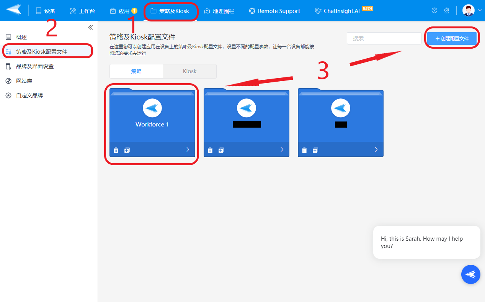485x302 pixels.
Task: Click the duplicate icon on the rightmost folder
Action: [x=315, y=150]
